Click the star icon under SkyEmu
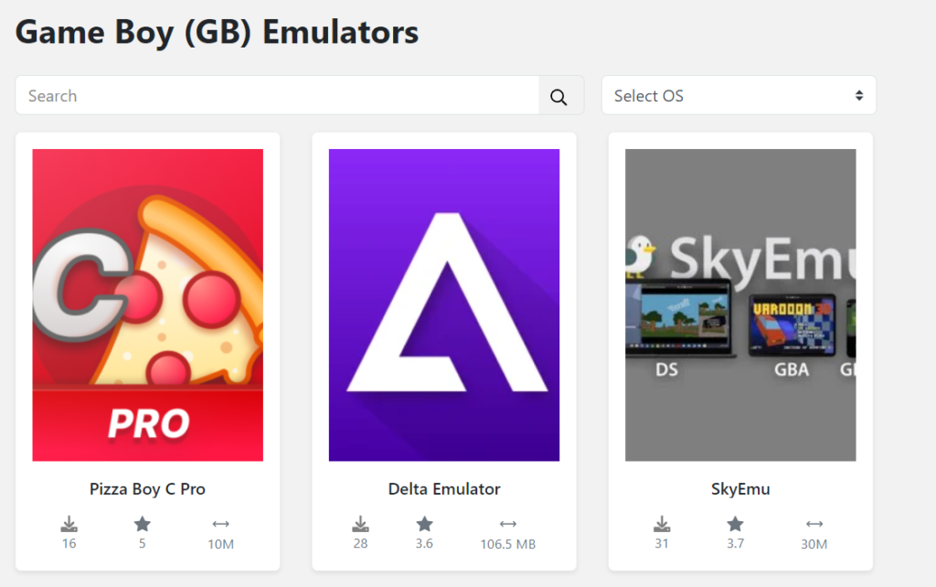The height and width of the screenshot is (587, 936). coord(735,522)
